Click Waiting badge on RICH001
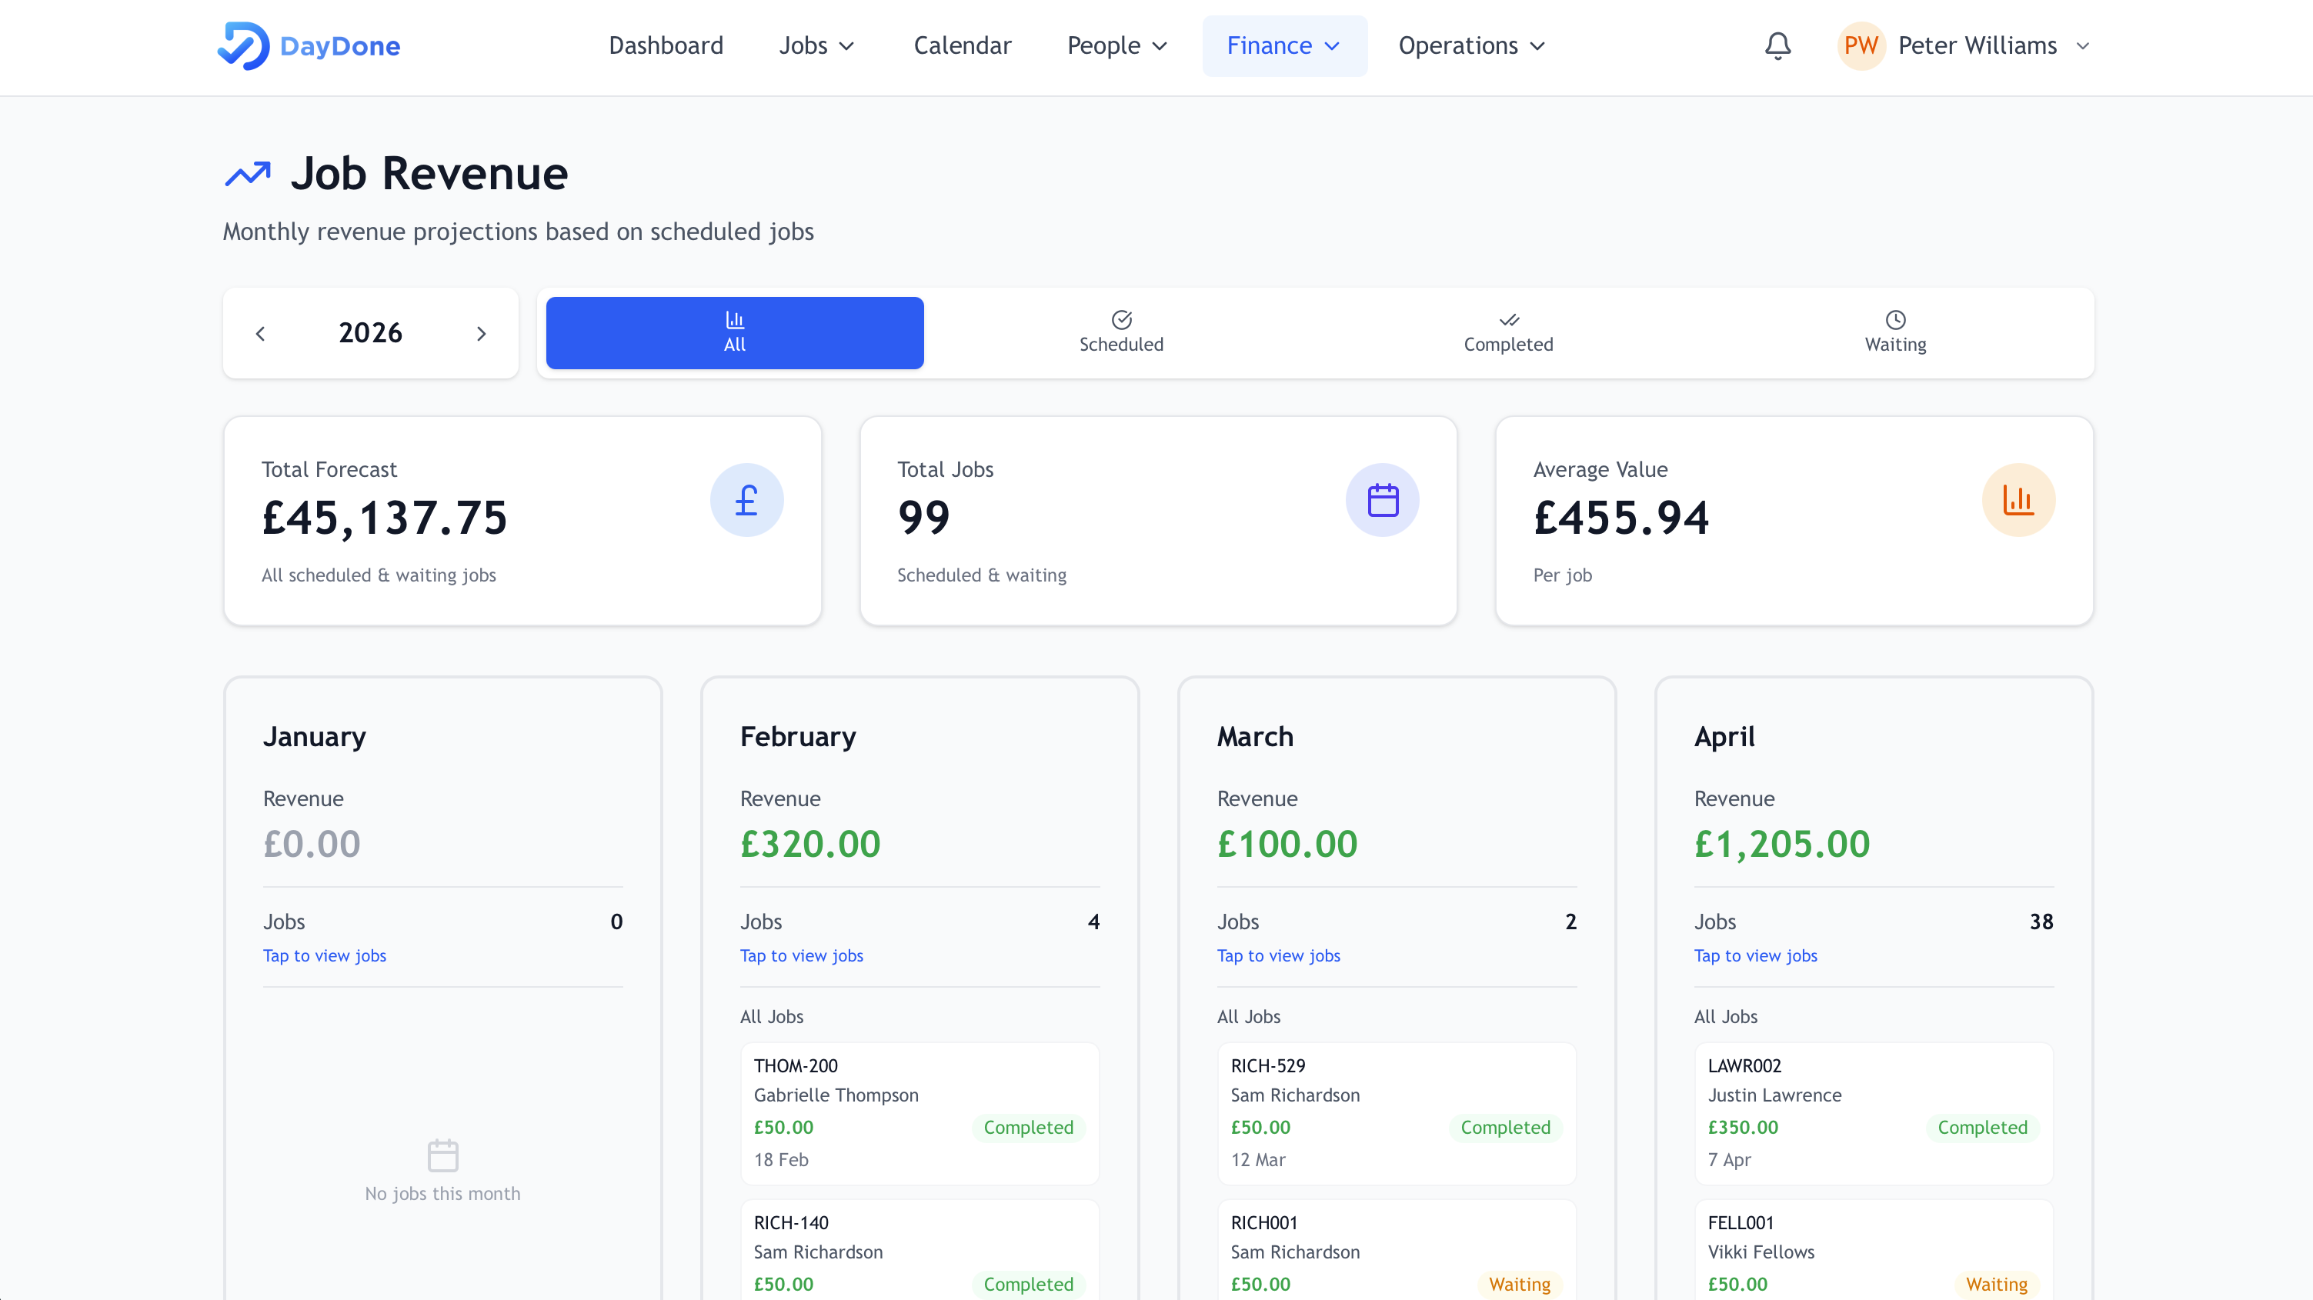 tap(1519, 1284)
